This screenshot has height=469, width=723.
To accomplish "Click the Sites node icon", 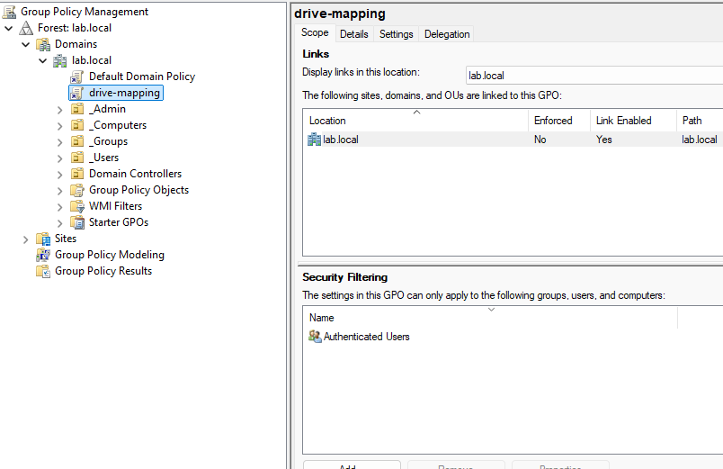I will (x=43, y=239).
